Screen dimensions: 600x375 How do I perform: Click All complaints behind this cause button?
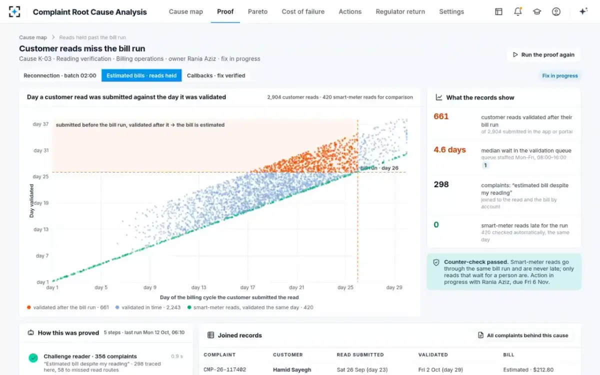[523, 335]
